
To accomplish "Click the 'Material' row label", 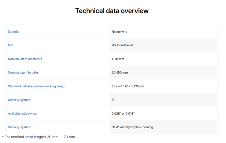I will [13, 32].
